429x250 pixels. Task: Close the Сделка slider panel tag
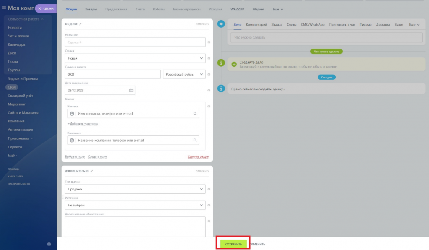click(40, 8)
